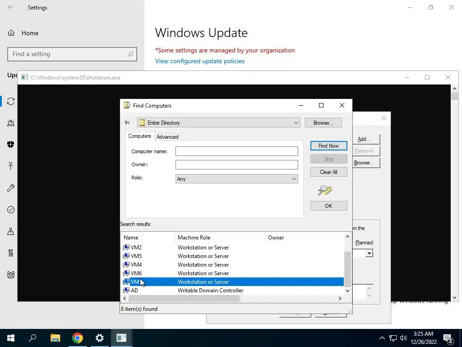The height and width of the screenshot is (347, 462).
Task: Click shutdown console taskbar icon
Action: (121, 338)
